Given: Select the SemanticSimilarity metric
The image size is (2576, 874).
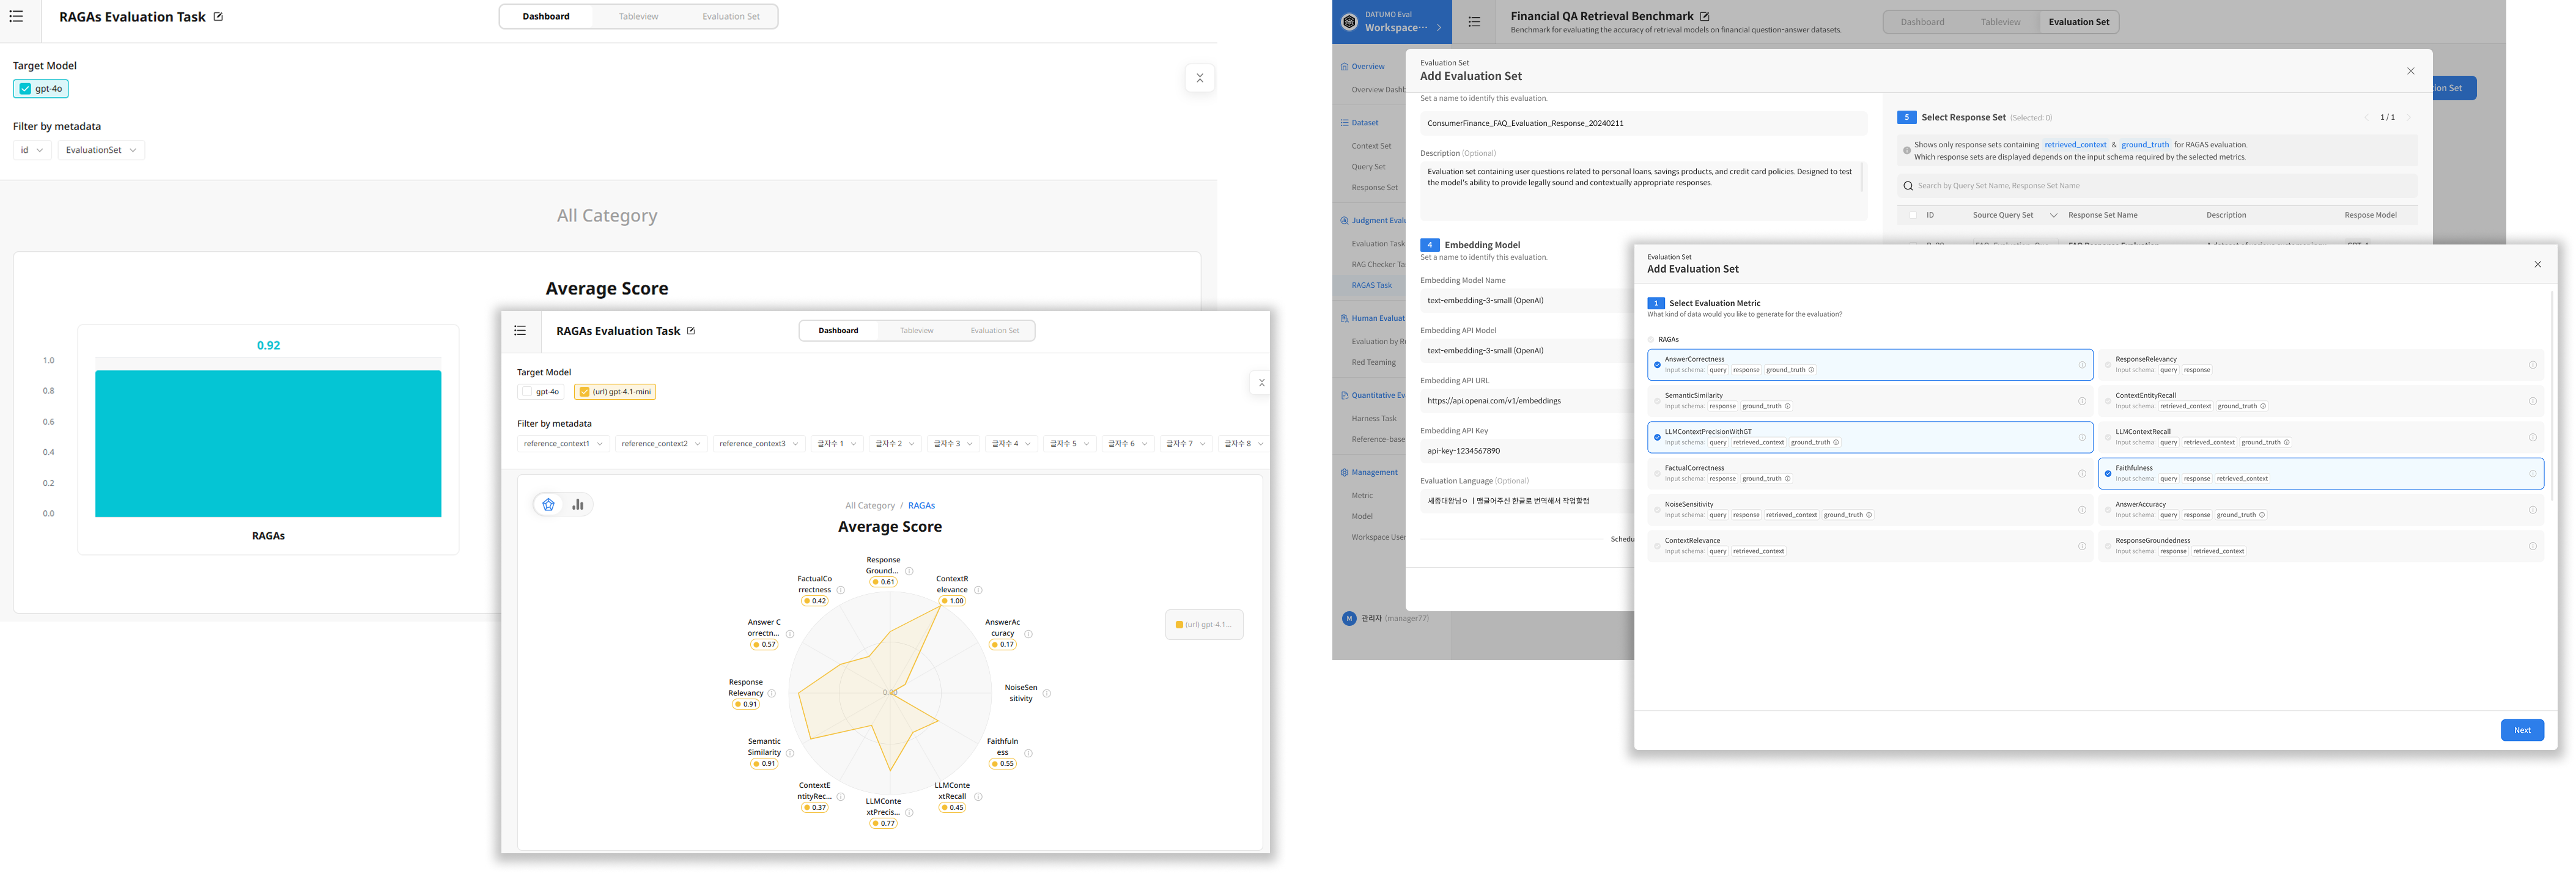Looking at the screenshot, I should click(x=1657, y=401).
